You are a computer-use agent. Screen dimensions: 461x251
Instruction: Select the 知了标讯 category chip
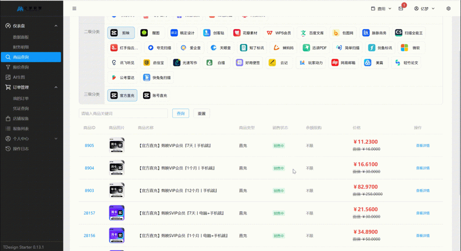tap(252, 48)
